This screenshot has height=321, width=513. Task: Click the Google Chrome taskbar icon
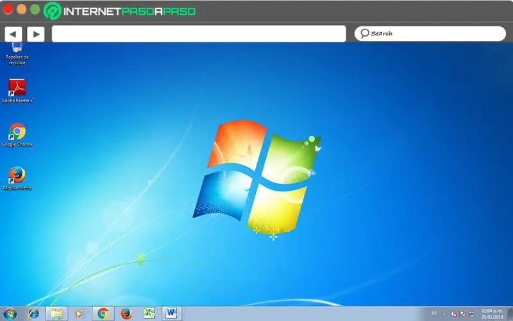click(x=103, y=313)
